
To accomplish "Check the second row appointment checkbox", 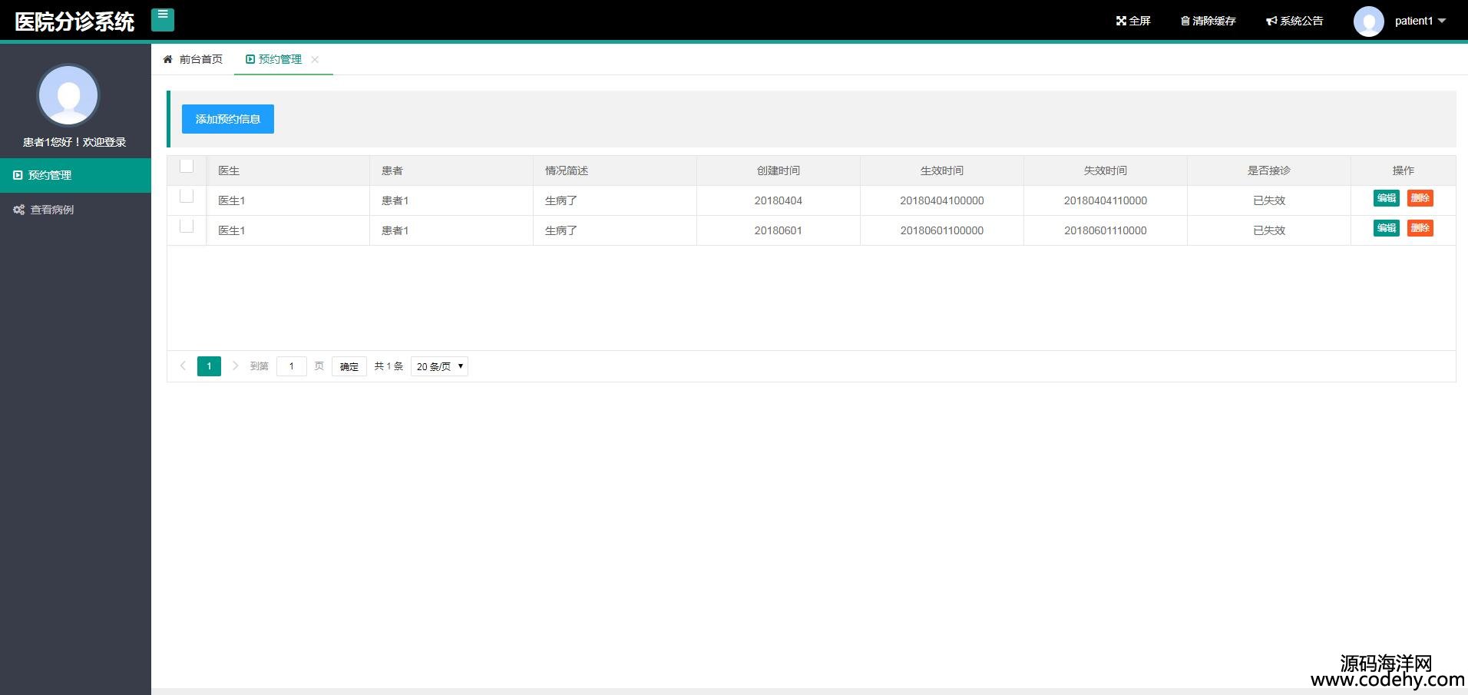I will pos(187,226).
